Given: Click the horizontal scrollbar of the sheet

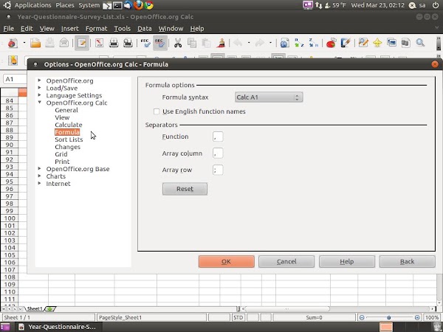Looking at the screenshot, I should [x=287, y=309].
